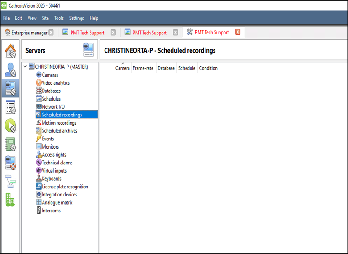Sort by the Condition column header
The width and height of the screenshot is (348, 254).
[208, 68]
